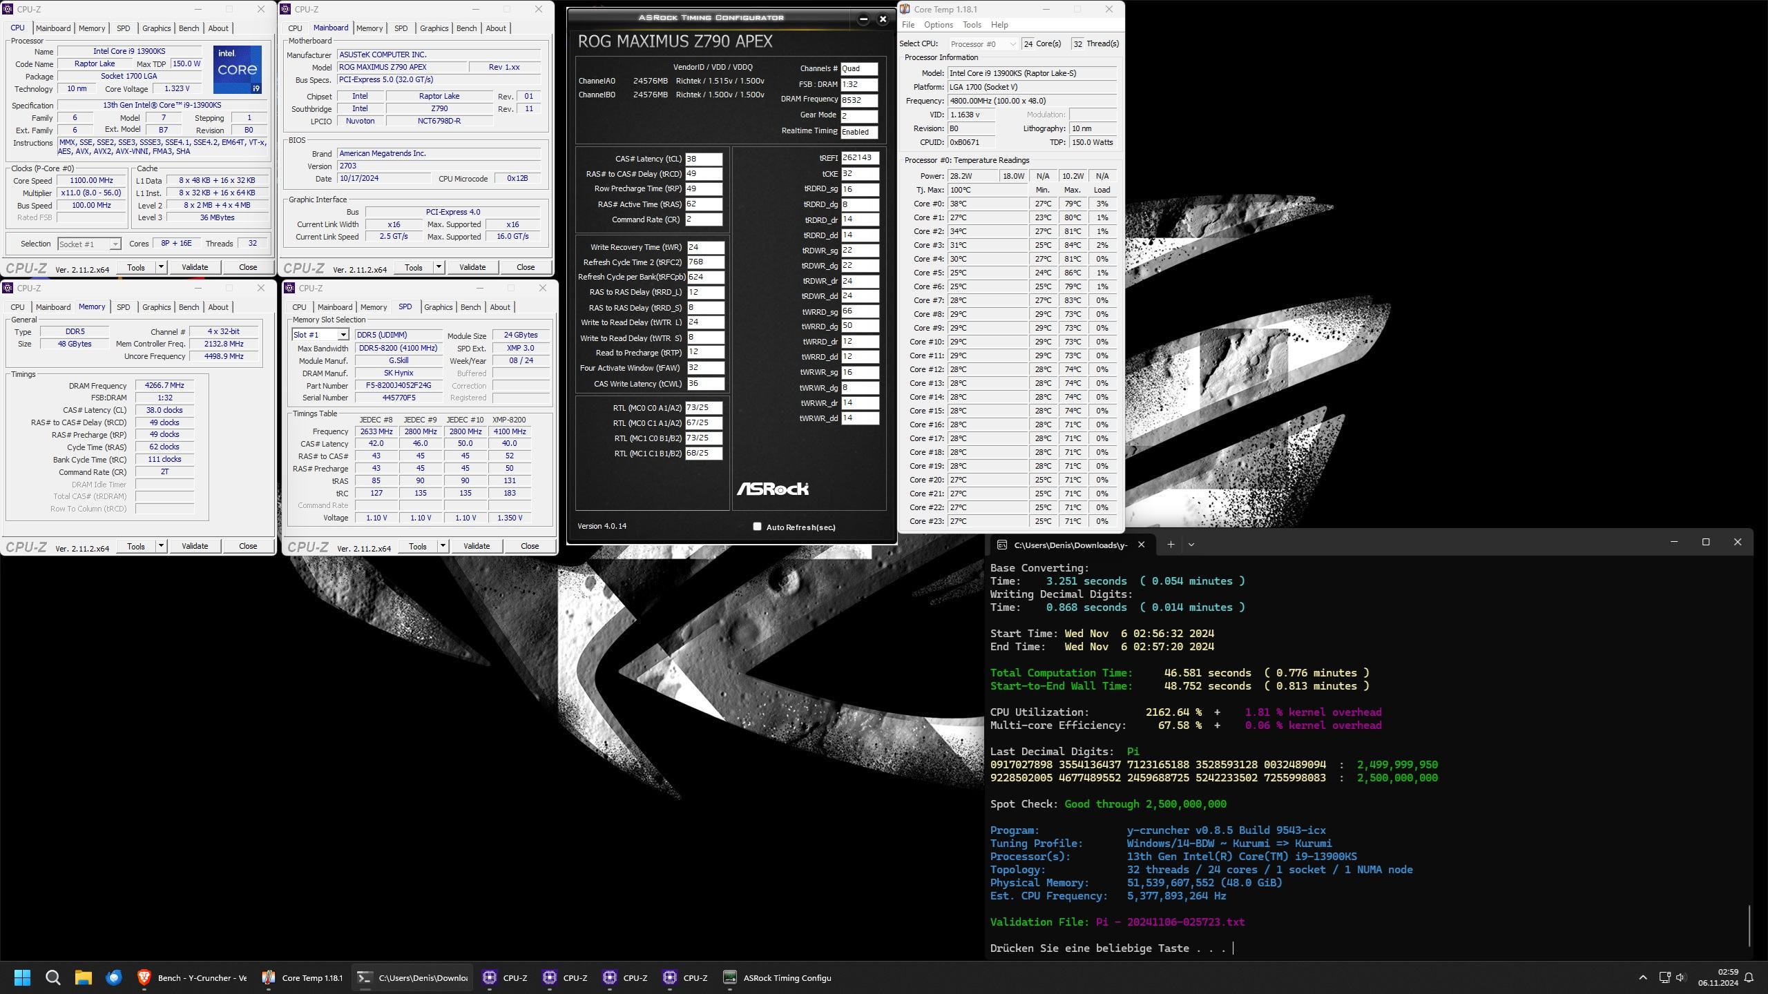
Task: Switch to SPD tab in Memory window
Action: [123, 307]
